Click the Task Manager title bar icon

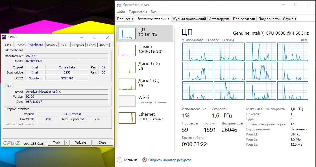[119, 5]
